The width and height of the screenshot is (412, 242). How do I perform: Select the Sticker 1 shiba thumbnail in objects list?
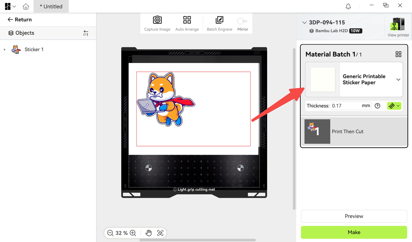[x=16, y=50]
